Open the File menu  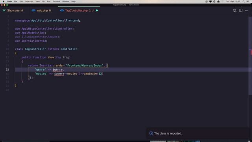(16, 2)
